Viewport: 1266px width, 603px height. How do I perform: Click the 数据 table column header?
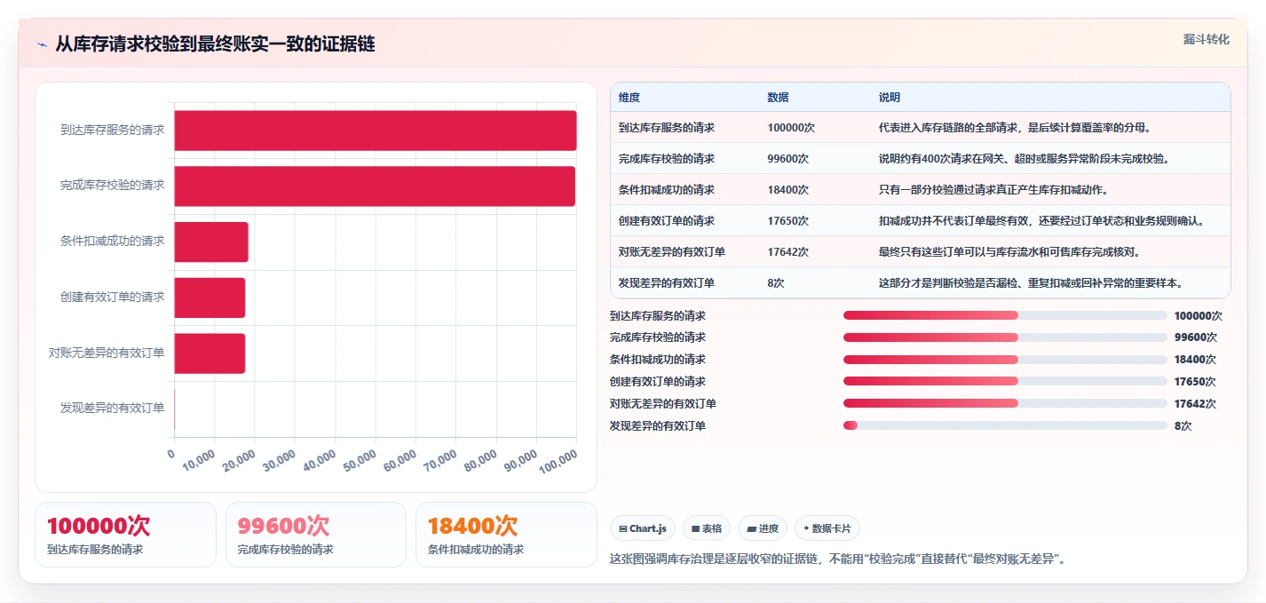(779, 97)
